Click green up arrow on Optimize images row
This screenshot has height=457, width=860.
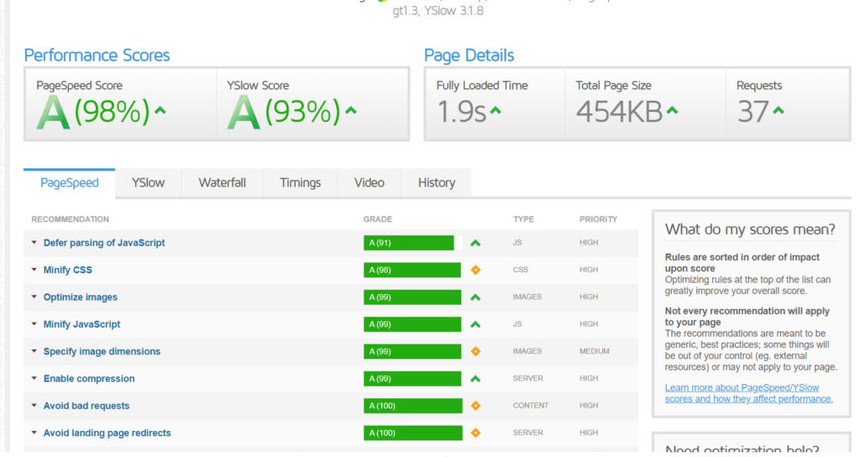pyautogui.click(x=475, y=297)
